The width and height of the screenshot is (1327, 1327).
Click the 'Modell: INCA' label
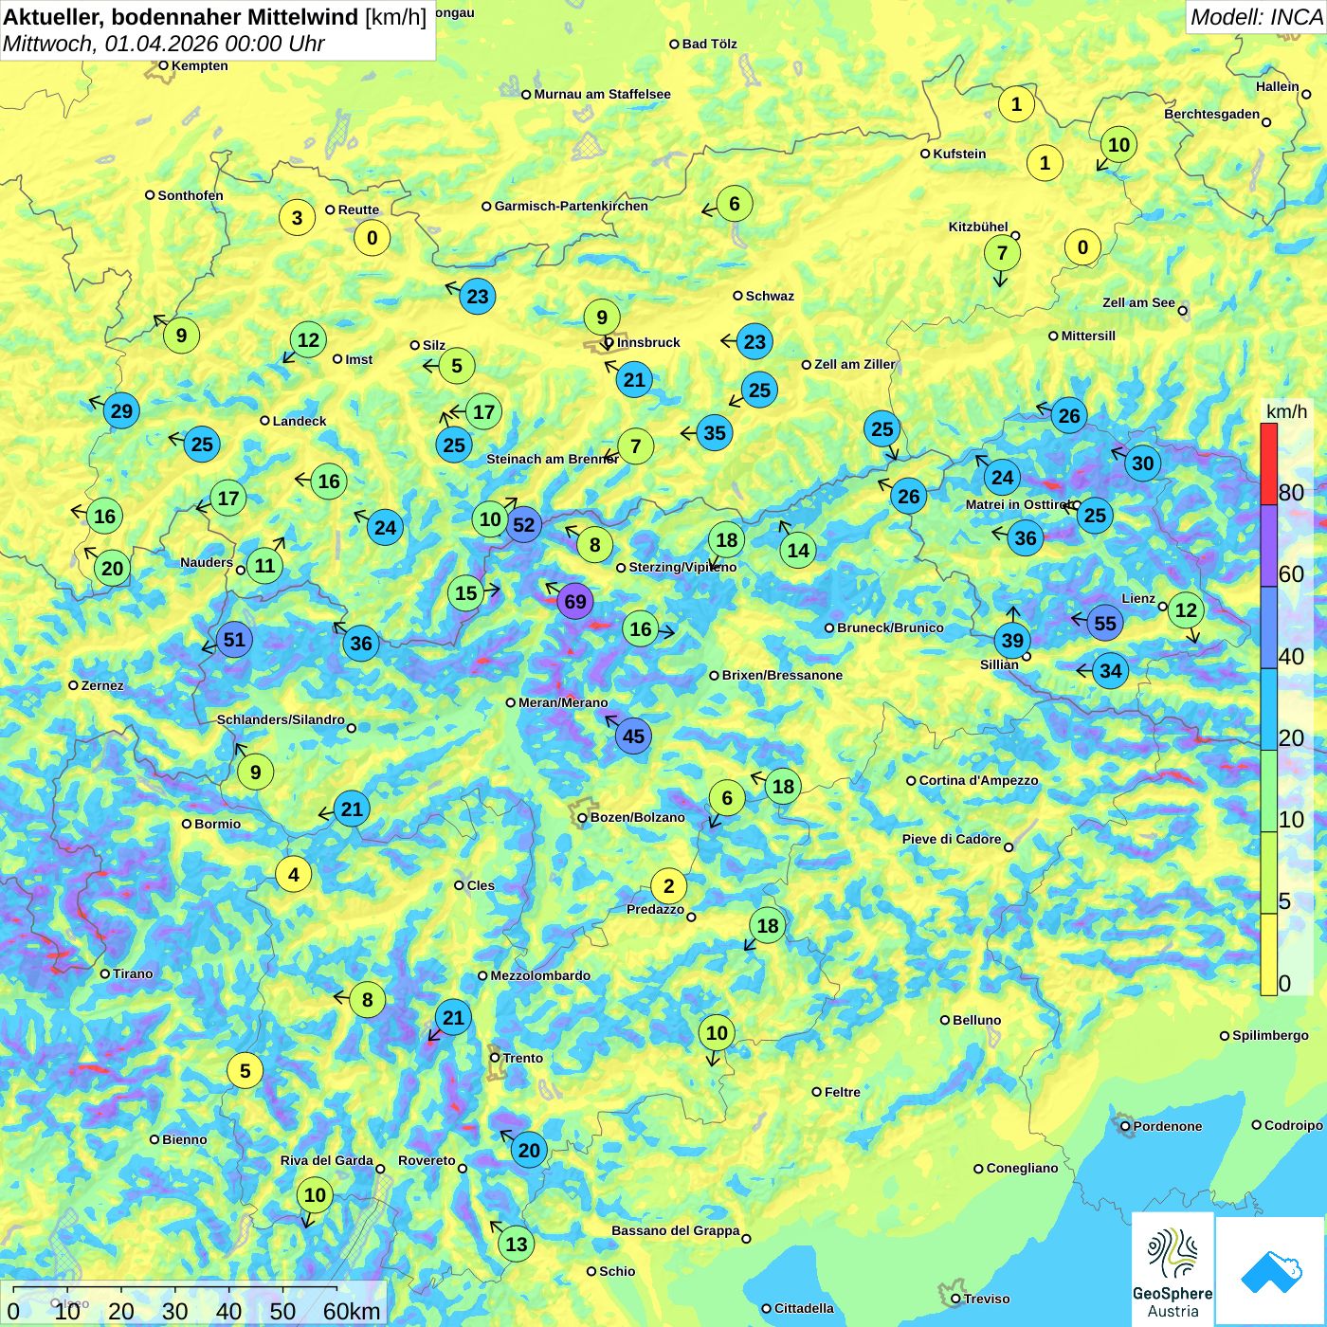(1256, 16)
